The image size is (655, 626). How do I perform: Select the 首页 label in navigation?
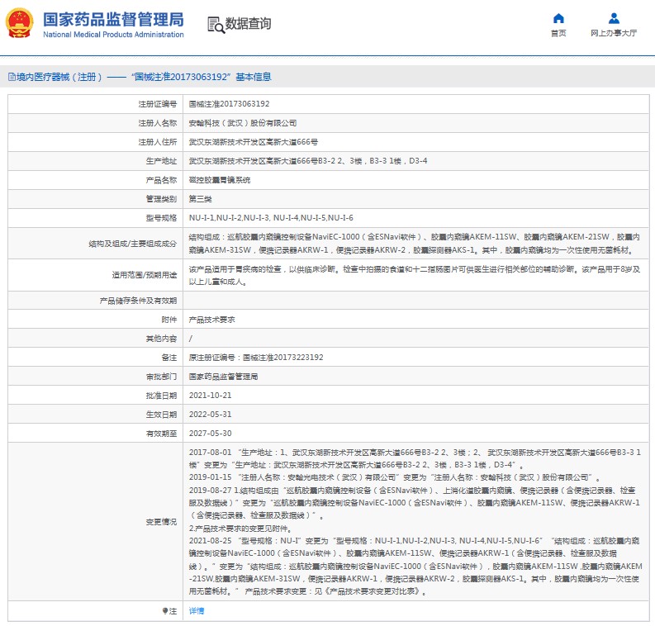coord(558,34)
